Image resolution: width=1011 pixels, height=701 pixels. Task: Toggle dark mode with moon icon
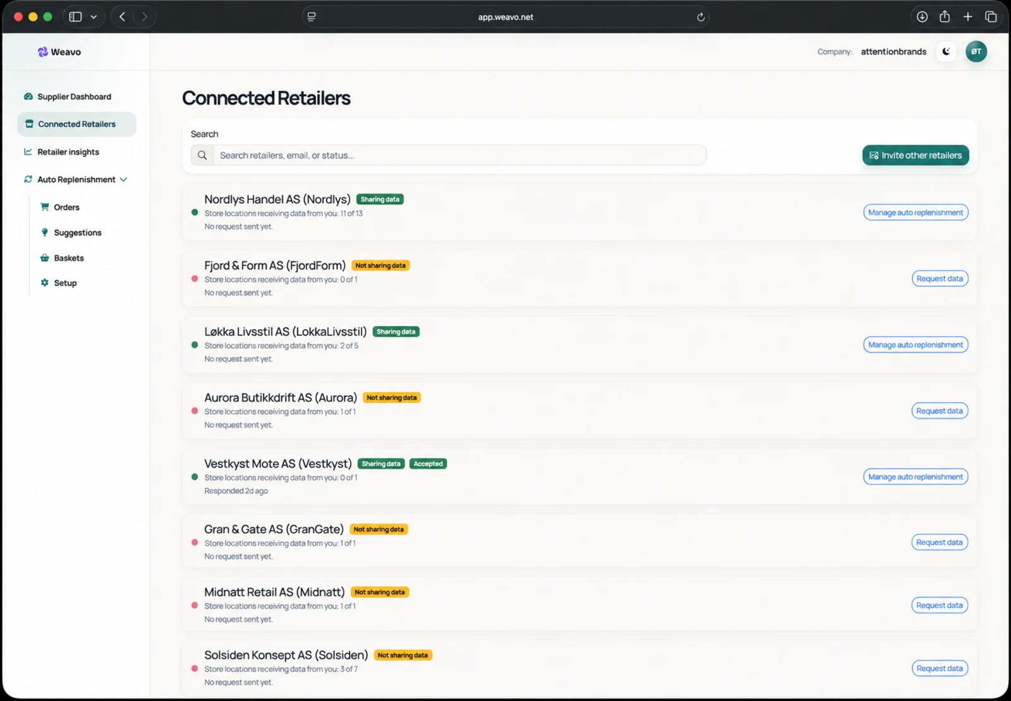click(x=946, y=52)
